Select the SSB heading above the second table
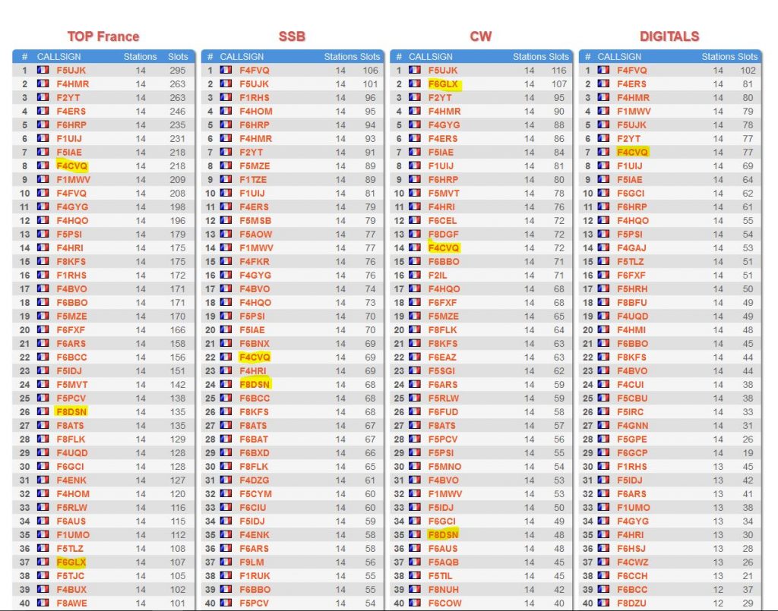 292,36
